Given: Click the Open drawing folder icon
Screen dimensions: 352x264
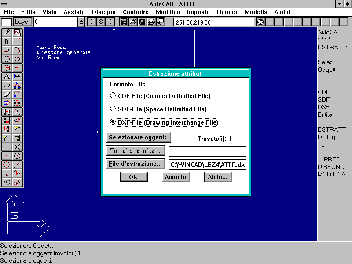Looking at the screenshot, I should tap(133, 22).
